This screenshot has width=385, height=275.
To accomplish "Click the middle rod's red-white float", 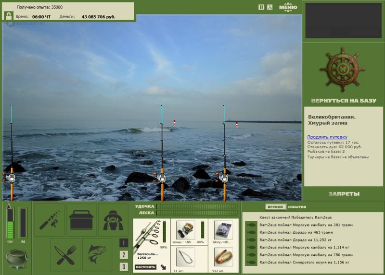I will tap(174, 123).
